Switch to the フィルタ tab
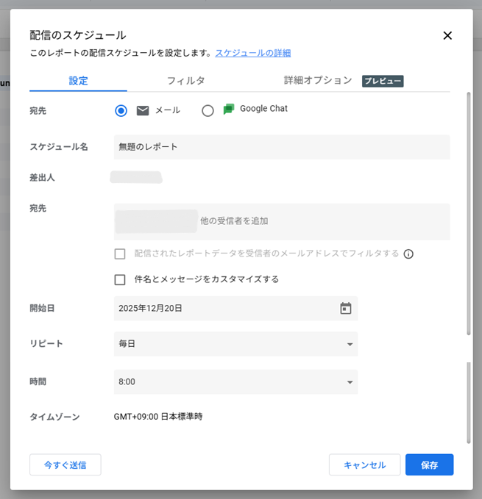The image size is (482, 499). tap(185, 81)
